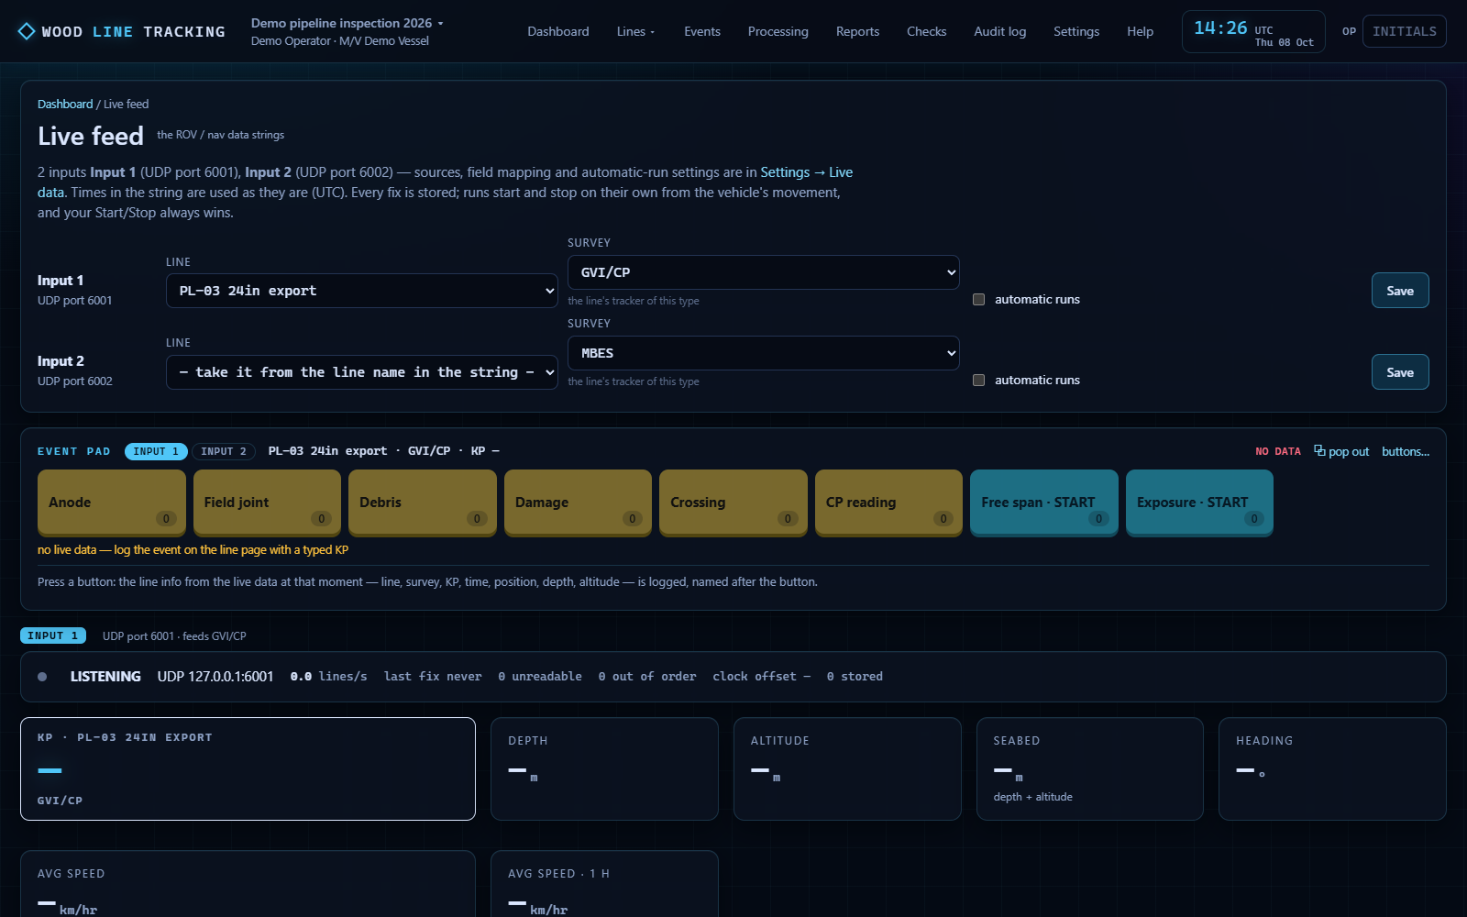The image size is (1467, 917).
Task: Log a CP reading event
Action: pos(888,502)
